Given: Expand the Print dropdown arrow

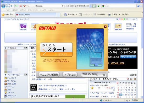Looking at the screenshot, I should 119,14.
